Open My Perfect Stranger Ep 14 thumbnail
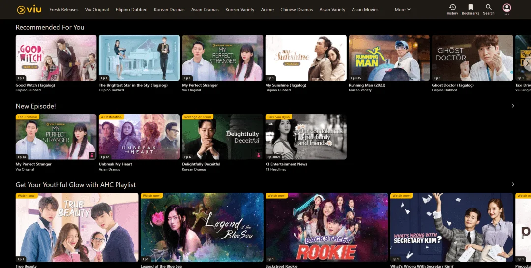 pos(56,137)
